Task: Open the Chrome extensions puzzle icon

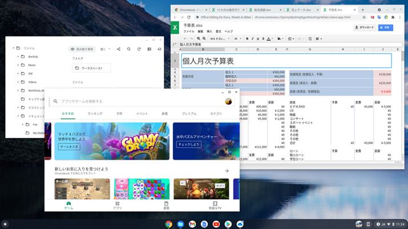Action: pos(393,18)
